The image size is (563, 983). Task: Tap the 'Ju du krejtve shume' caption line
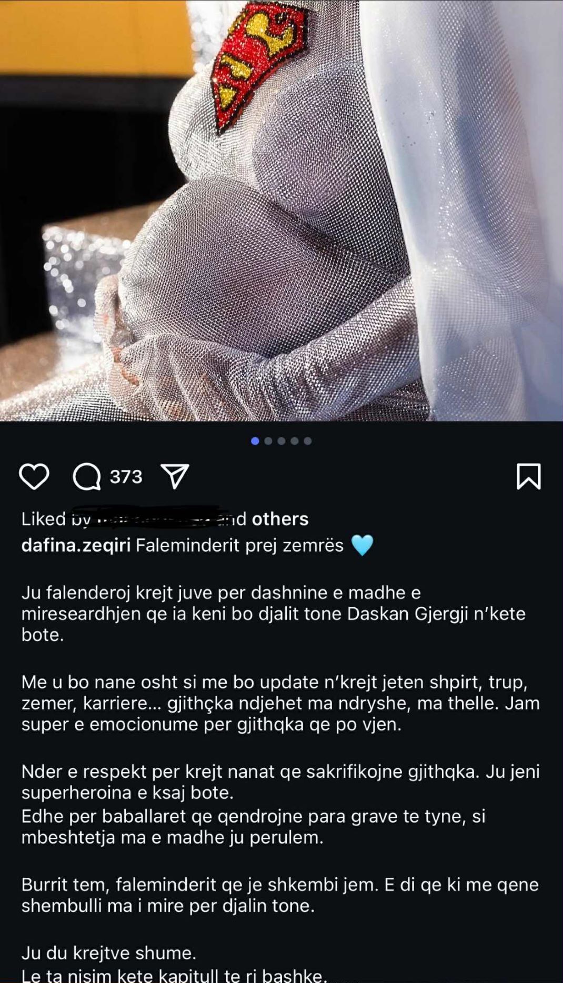(109, 953)
